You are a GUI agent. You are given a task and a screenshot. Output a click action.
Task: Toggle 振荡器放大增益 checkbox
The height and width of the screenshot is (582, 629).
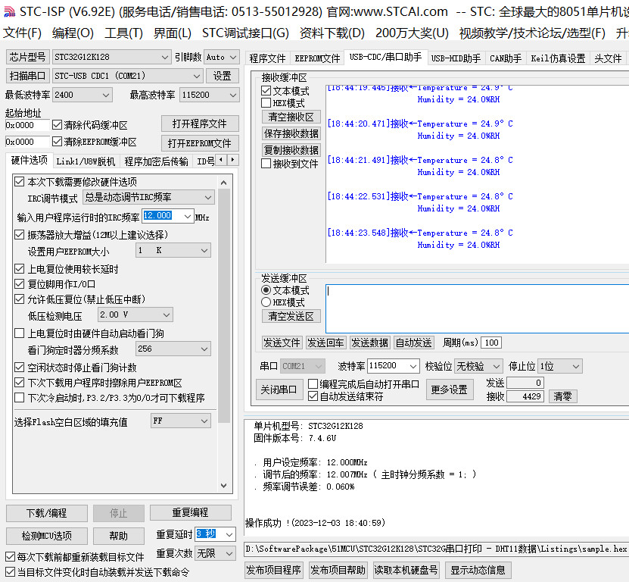click(x=19, y=235)
